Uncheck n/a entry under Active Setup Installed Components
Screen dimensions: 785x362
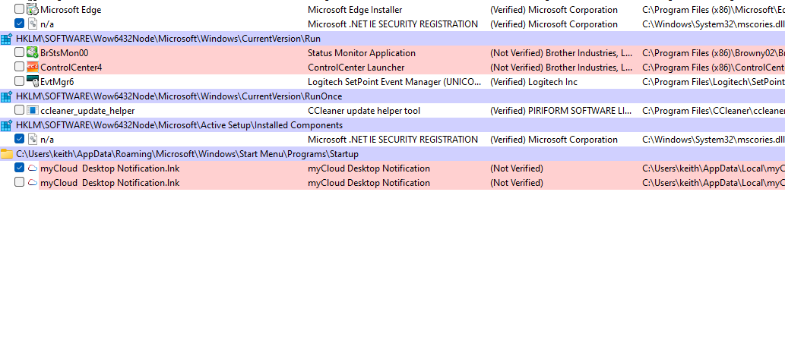point(19,138)
